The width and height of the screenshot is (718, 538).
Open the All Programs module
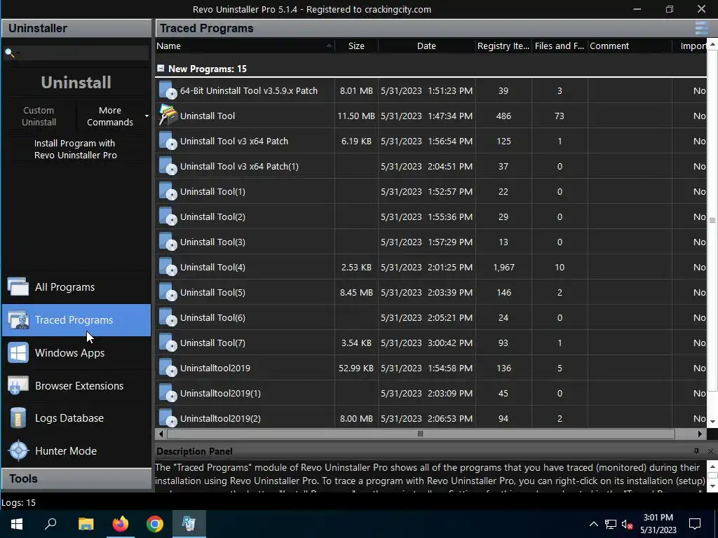[x=76, y=287]
